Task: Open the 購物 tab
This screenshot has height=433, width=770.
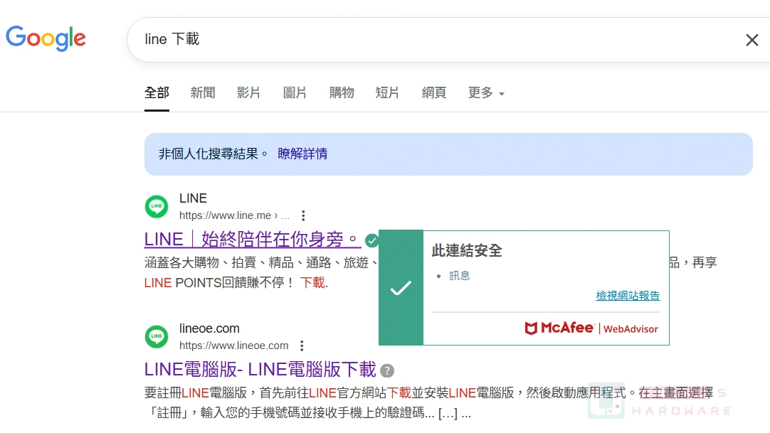Action: click(x=342, y=92)
